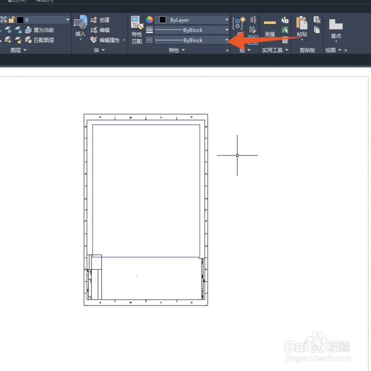The width and height of the screenshot is (371, 371).
Task: Open the 基点 dropdown arrow
Action: [336, 42]
